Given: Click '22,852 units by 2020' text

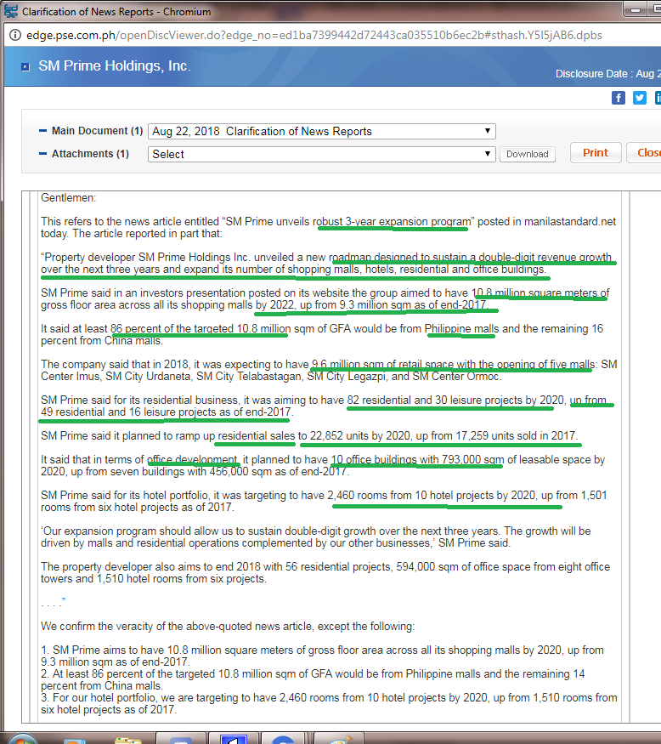Looking at the screenshot, I should tap(360, 435).
